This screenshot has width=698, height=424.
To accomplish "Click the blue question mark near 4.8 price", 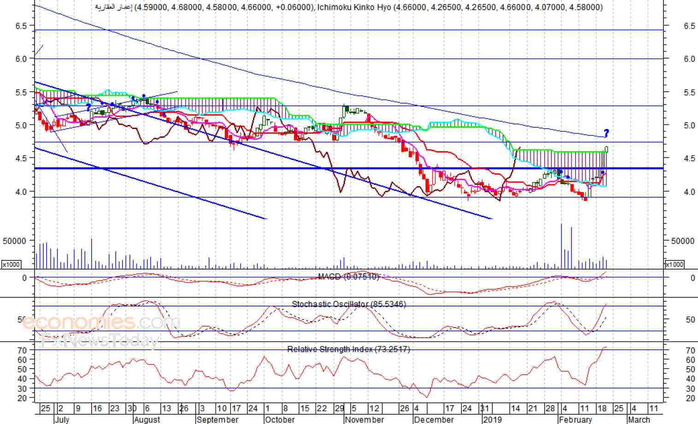I will [606, 133].
